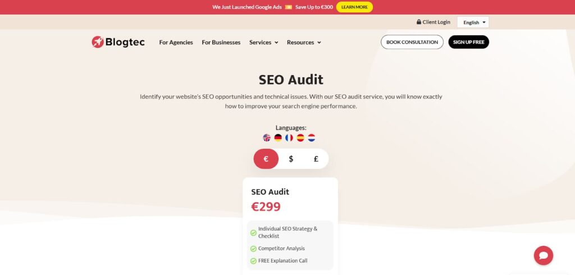Select the Dutch flag icon

pos(311,138)
